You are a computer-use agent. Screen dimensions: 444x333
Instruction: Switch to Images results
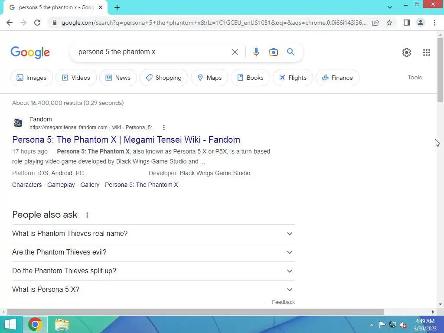pyautogui.click(x=31, y=78)
